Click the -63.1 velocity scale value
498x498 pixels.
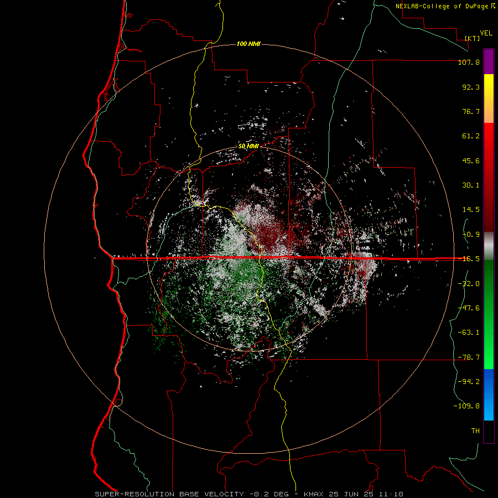[469, 333]
